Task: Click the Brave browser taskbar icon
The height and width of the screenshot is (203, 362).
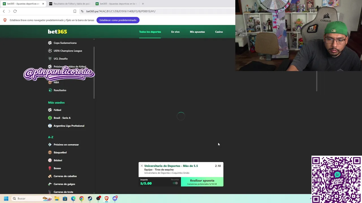Action: 107,198
